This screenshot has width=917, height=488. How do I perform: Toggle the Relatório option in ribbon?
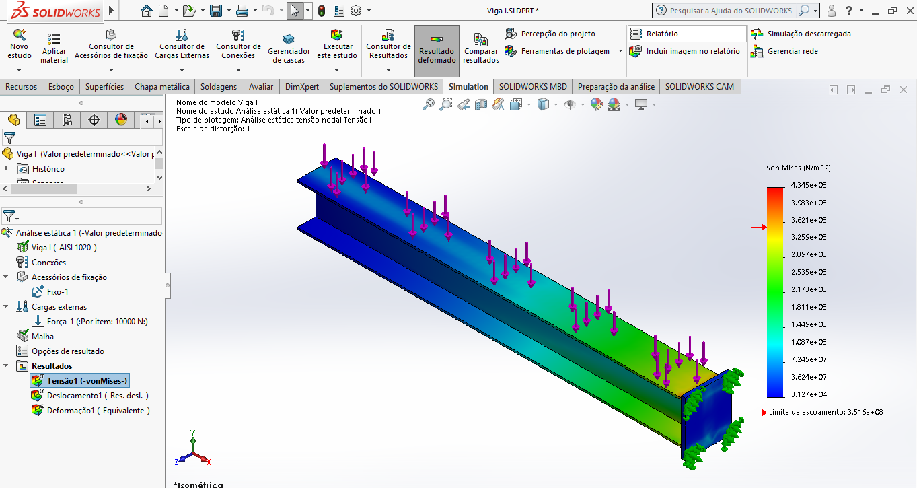point(662,34)
